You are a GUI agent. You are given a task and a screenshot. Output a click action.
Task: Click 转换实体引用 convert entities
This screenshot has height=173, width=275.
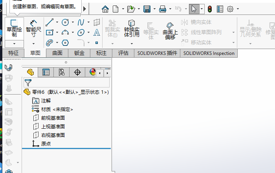tap(132, 28)
